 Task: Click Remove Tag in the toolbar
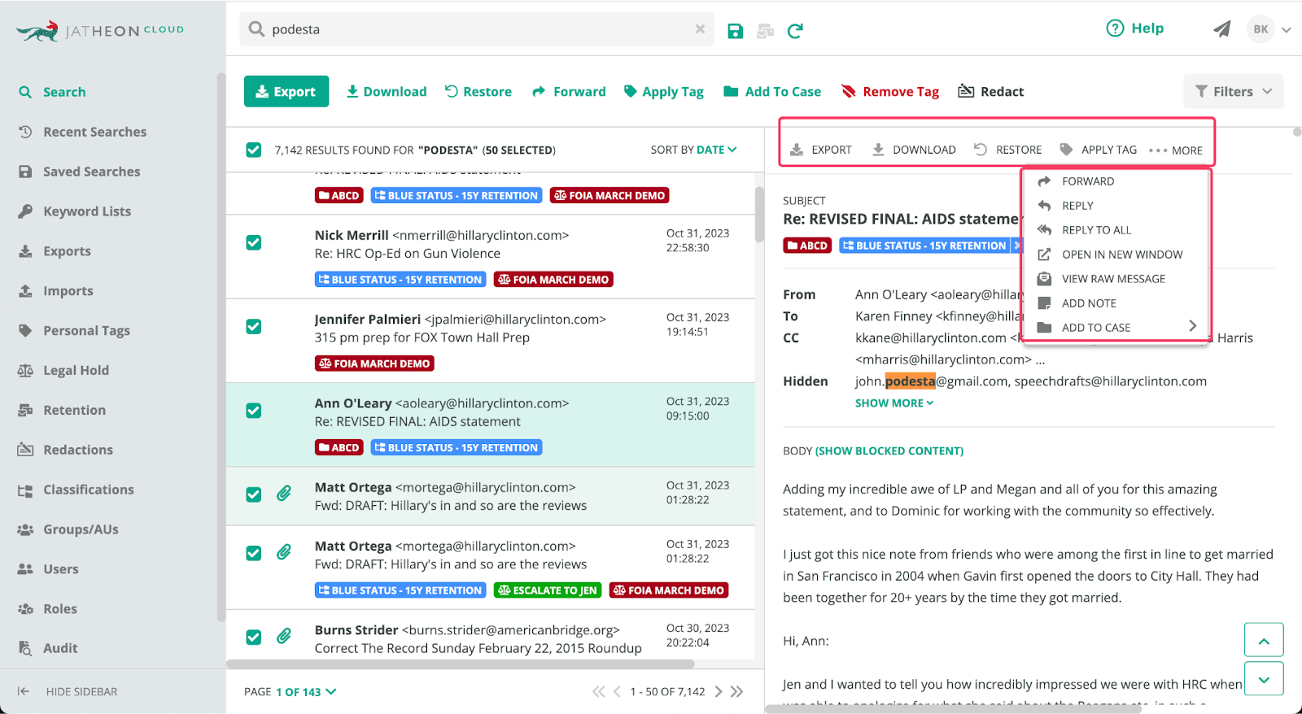pos(890,92)
